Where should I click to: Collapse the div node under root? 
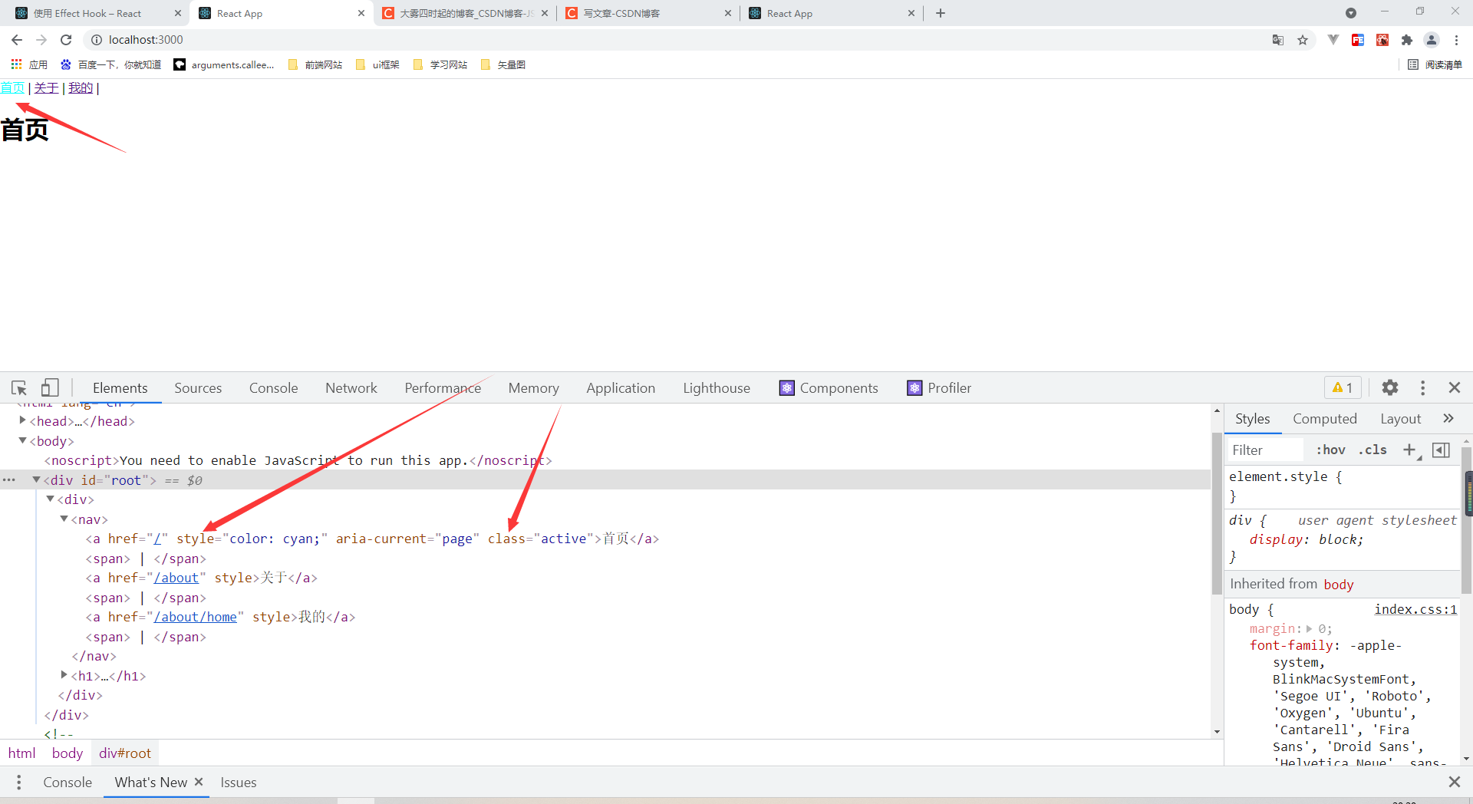tap(50, 499)
